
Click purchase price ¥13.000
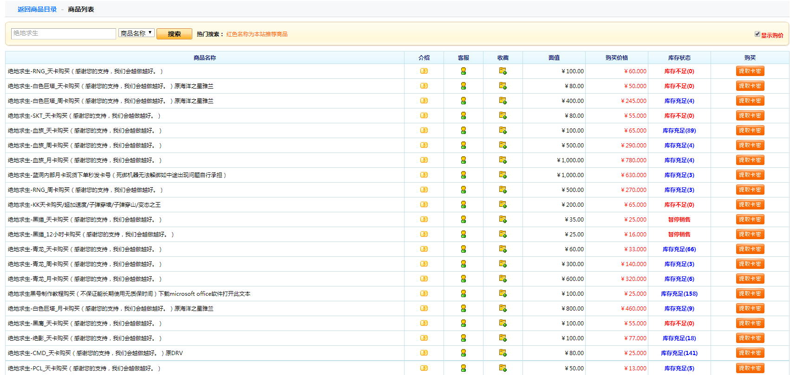(635, 368)
